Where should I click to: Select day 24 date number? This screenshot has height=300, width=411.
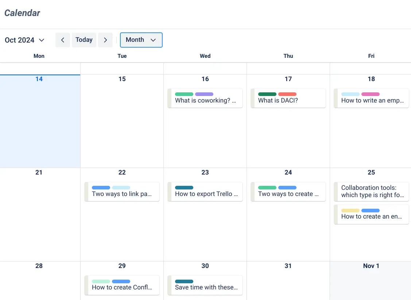[288, 172]
